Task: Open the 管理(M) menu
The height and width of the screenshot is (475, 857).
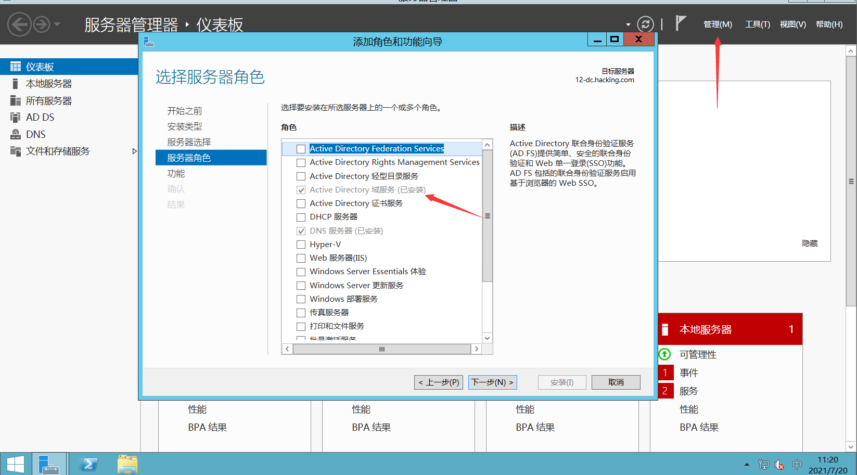Action: (718, 24)
